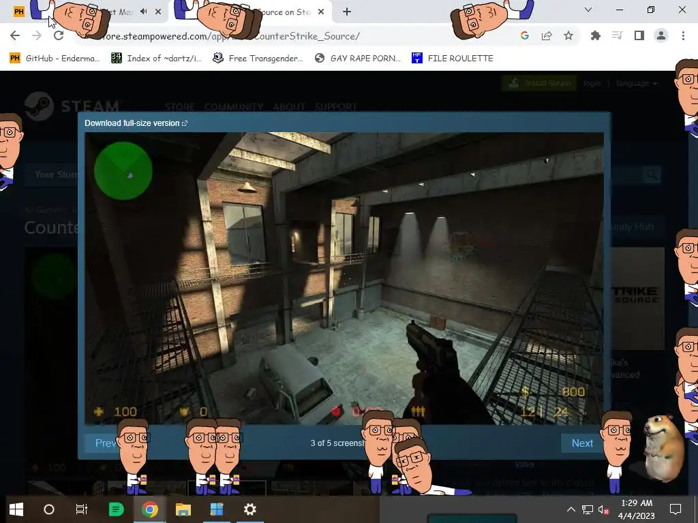The width and height of the screenshot is (698, 523).
Task: Open File Explorer from taskbar
Action: click(183, 509)
